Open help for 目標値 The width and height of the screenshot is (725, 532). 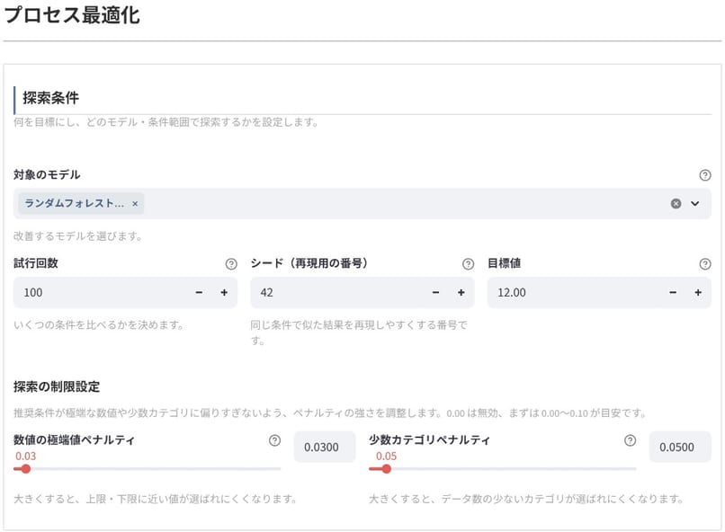704,263
